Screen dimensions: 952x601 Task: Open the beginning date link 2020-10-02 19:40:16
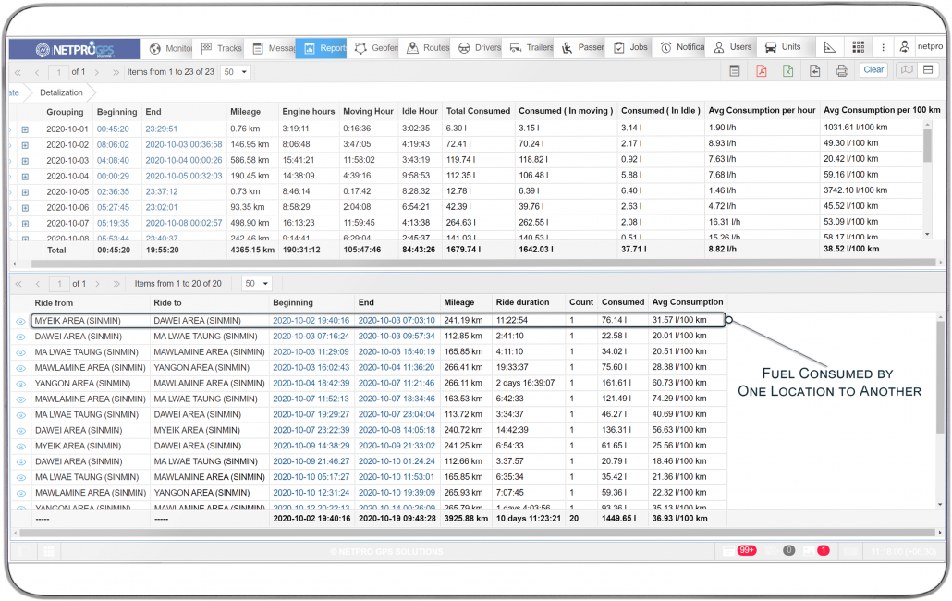311,321
